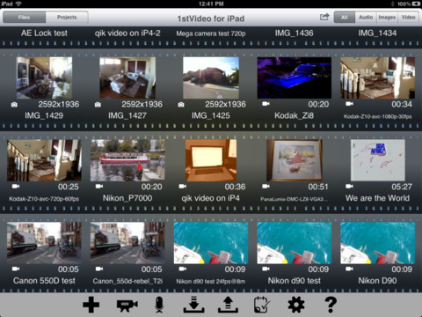Open the clipboard checklist icon

[261, 305]
